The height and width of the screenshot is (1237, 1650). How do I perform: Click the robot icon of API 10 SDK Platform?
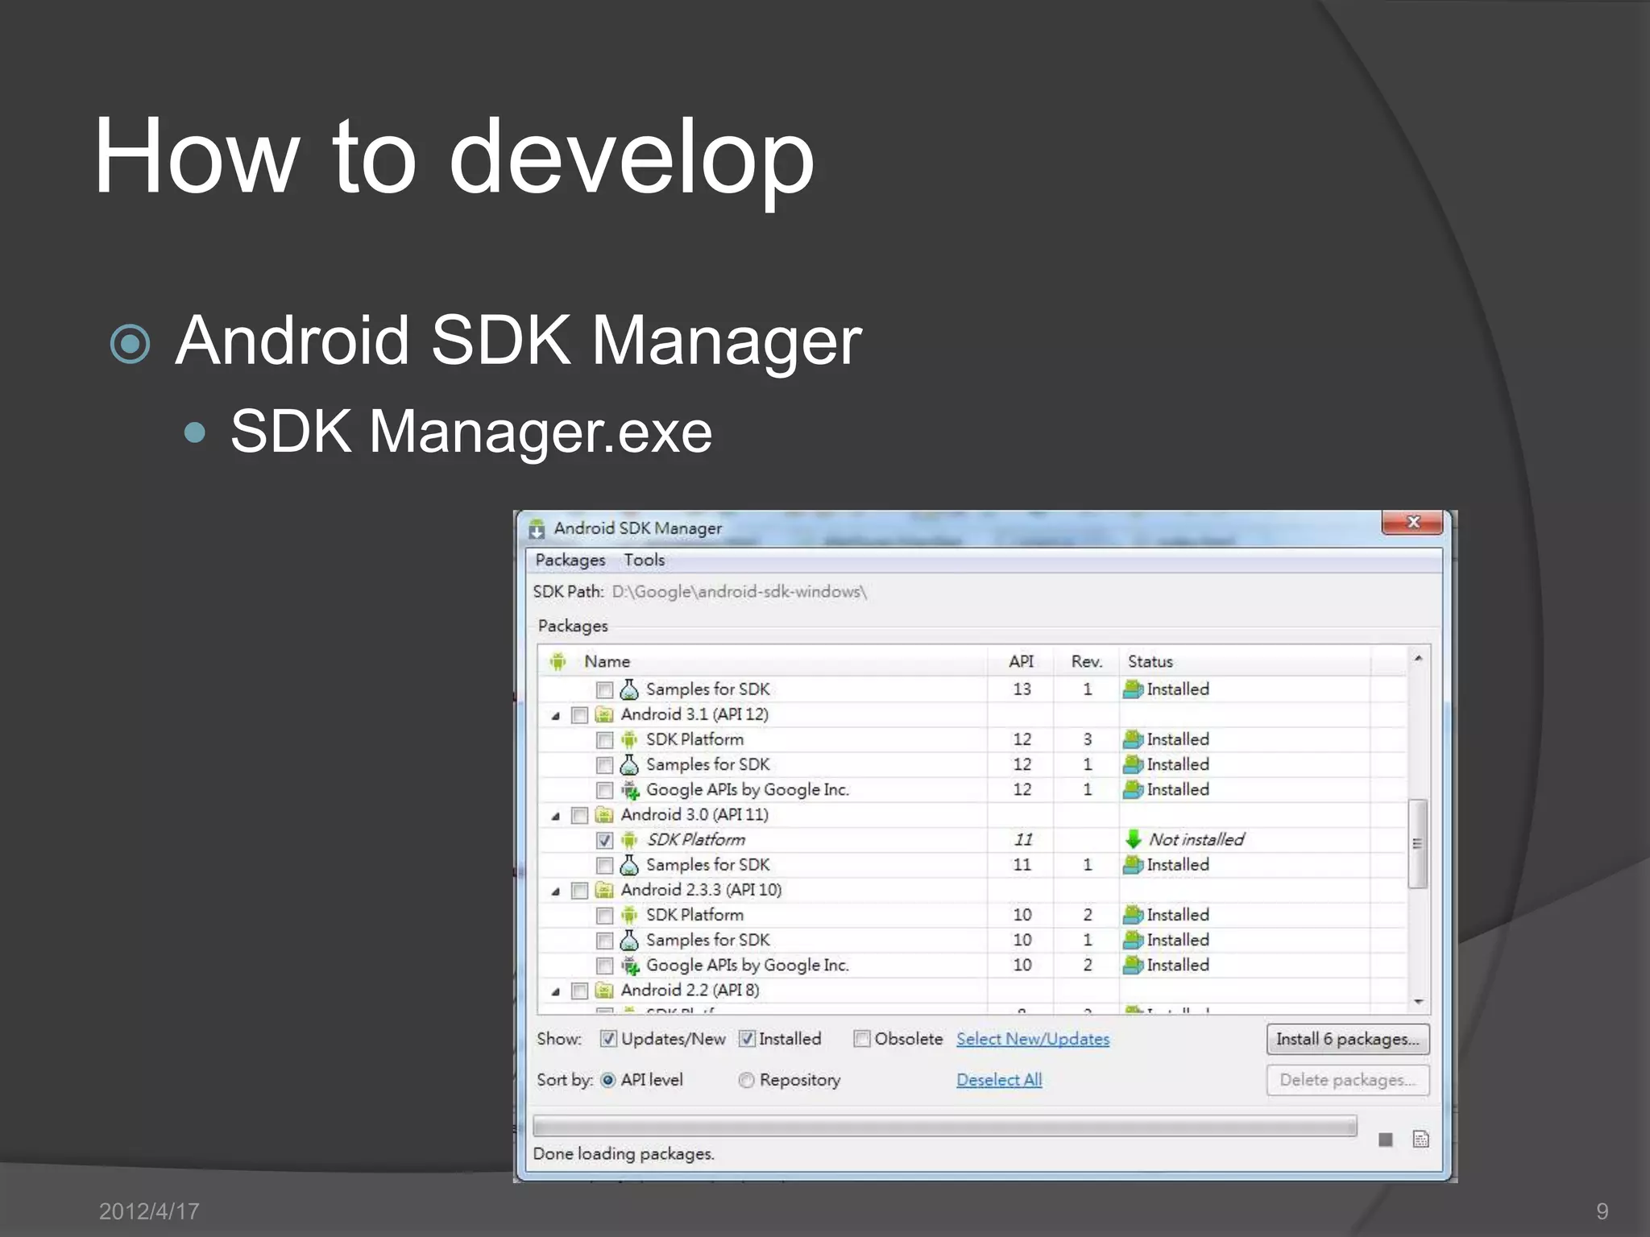(629, 915)
